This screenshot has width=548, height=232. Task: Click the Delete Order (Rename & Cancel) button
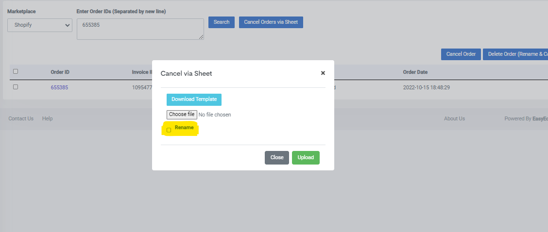point(515,54)
